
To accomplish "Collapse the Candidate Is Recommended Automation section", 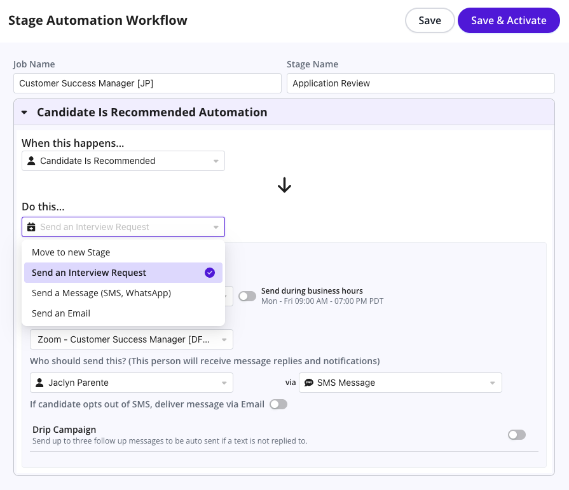I will (x=25, y=112).
